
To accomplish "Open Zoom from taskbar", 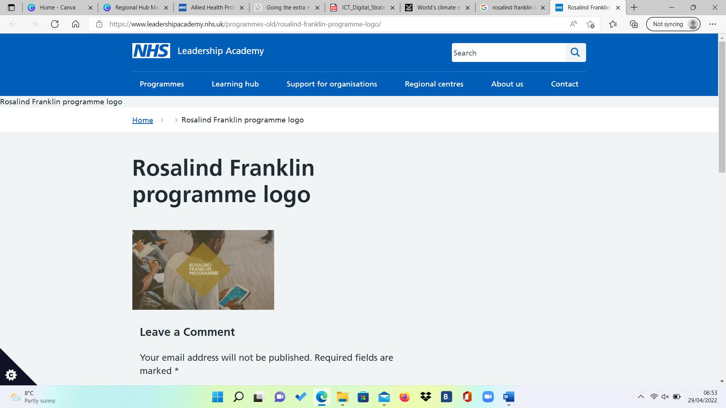I will tap(488, 397).
